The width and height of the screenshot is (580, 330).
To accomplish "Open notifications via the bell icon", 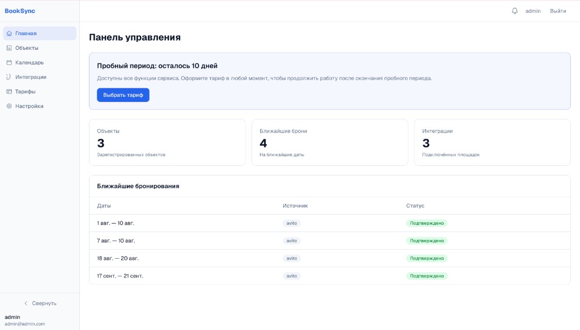I will [514, 11].
